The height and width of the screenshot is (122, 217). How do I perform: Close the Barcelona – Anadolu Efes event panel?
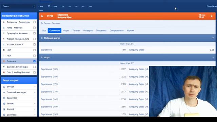point(212,16)
